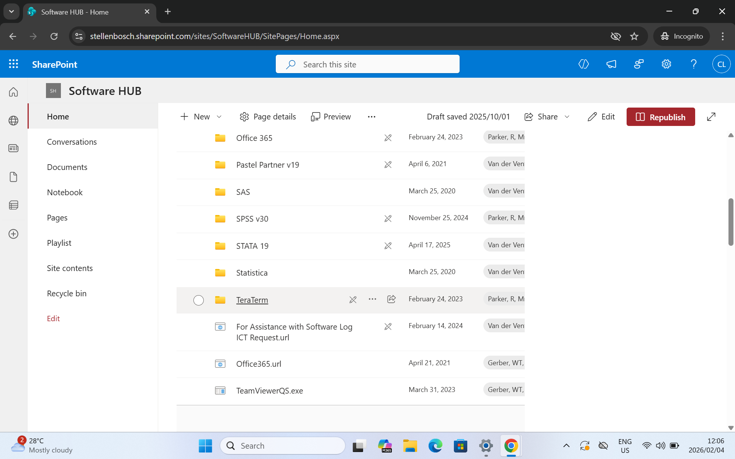The width and height of the screenshot is (735, 459).
Task: Select the TeraTerm row radio circle
Action: 198,300
